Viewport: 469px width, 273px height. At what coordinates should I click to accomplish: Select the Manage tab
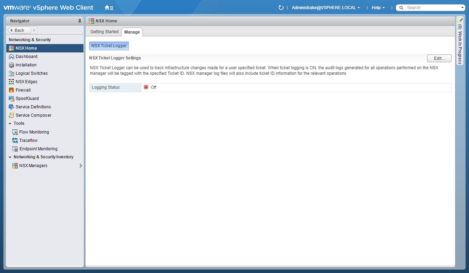pyautogui.click(x=132, y=32)
